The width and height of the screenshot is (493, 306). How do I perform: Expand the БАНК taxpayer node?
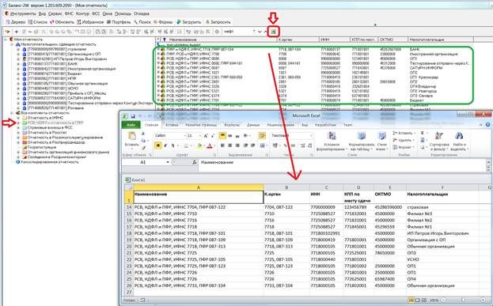coord(18,64)
